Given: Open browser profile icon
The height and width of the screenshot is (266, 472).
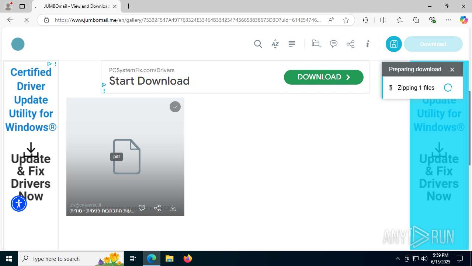Looking at the screenshot, I should tap(8, 6).
